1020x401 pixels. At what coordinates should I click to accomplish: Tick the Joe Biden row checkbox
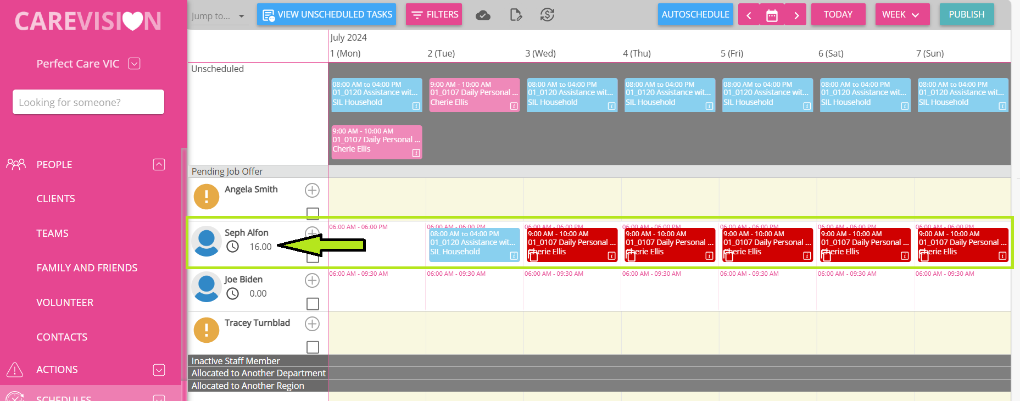[x=313, y=304]
